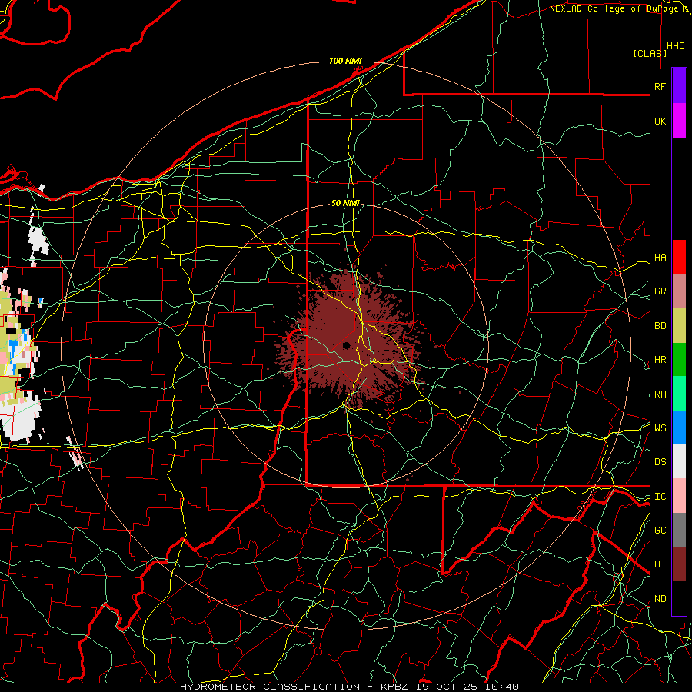Viewport: 692px width, 692px height.
Task: Pick the HR green legend swatch
Action: coord(679,360)
